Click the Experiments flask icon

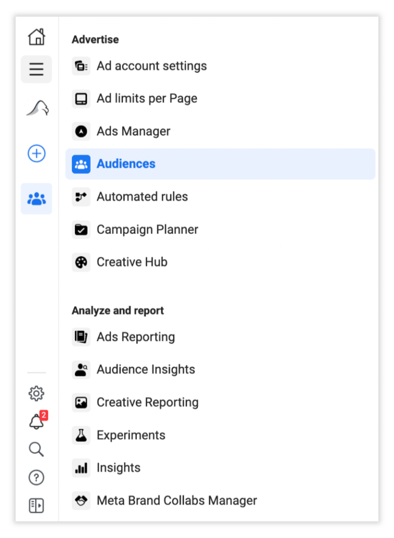[x=81, y=435]
